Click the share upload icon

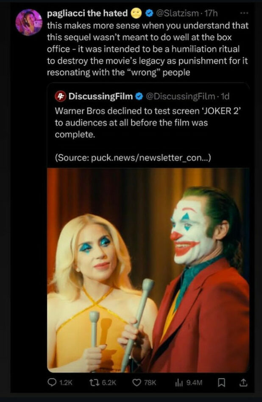coord(243,382)
